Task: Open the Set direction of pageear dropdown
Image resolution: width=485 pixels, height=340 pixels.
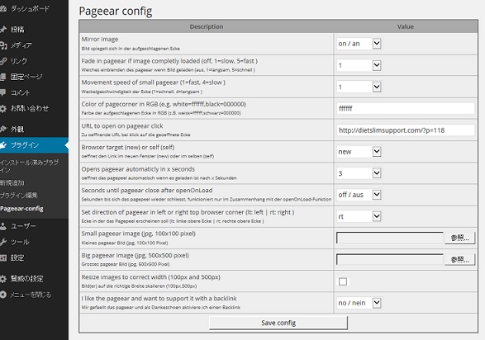Action: [x=359, y=216]
